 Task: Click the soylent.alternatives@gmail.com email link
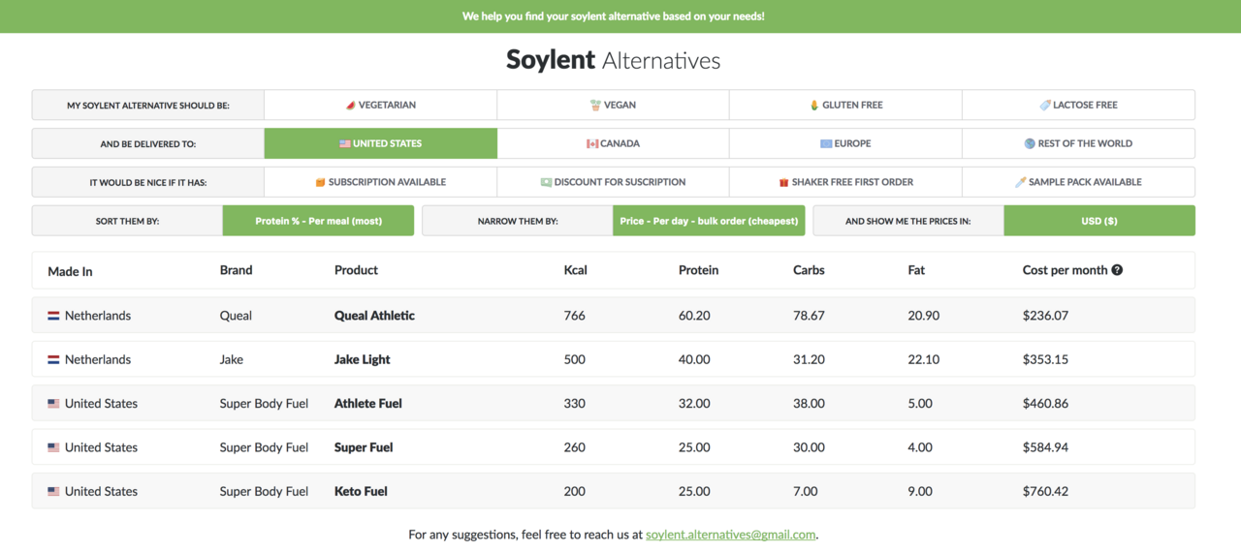[730, 535]
